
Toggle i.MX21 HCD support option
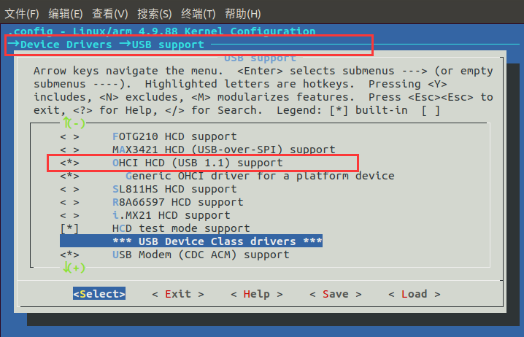[145, 215]
